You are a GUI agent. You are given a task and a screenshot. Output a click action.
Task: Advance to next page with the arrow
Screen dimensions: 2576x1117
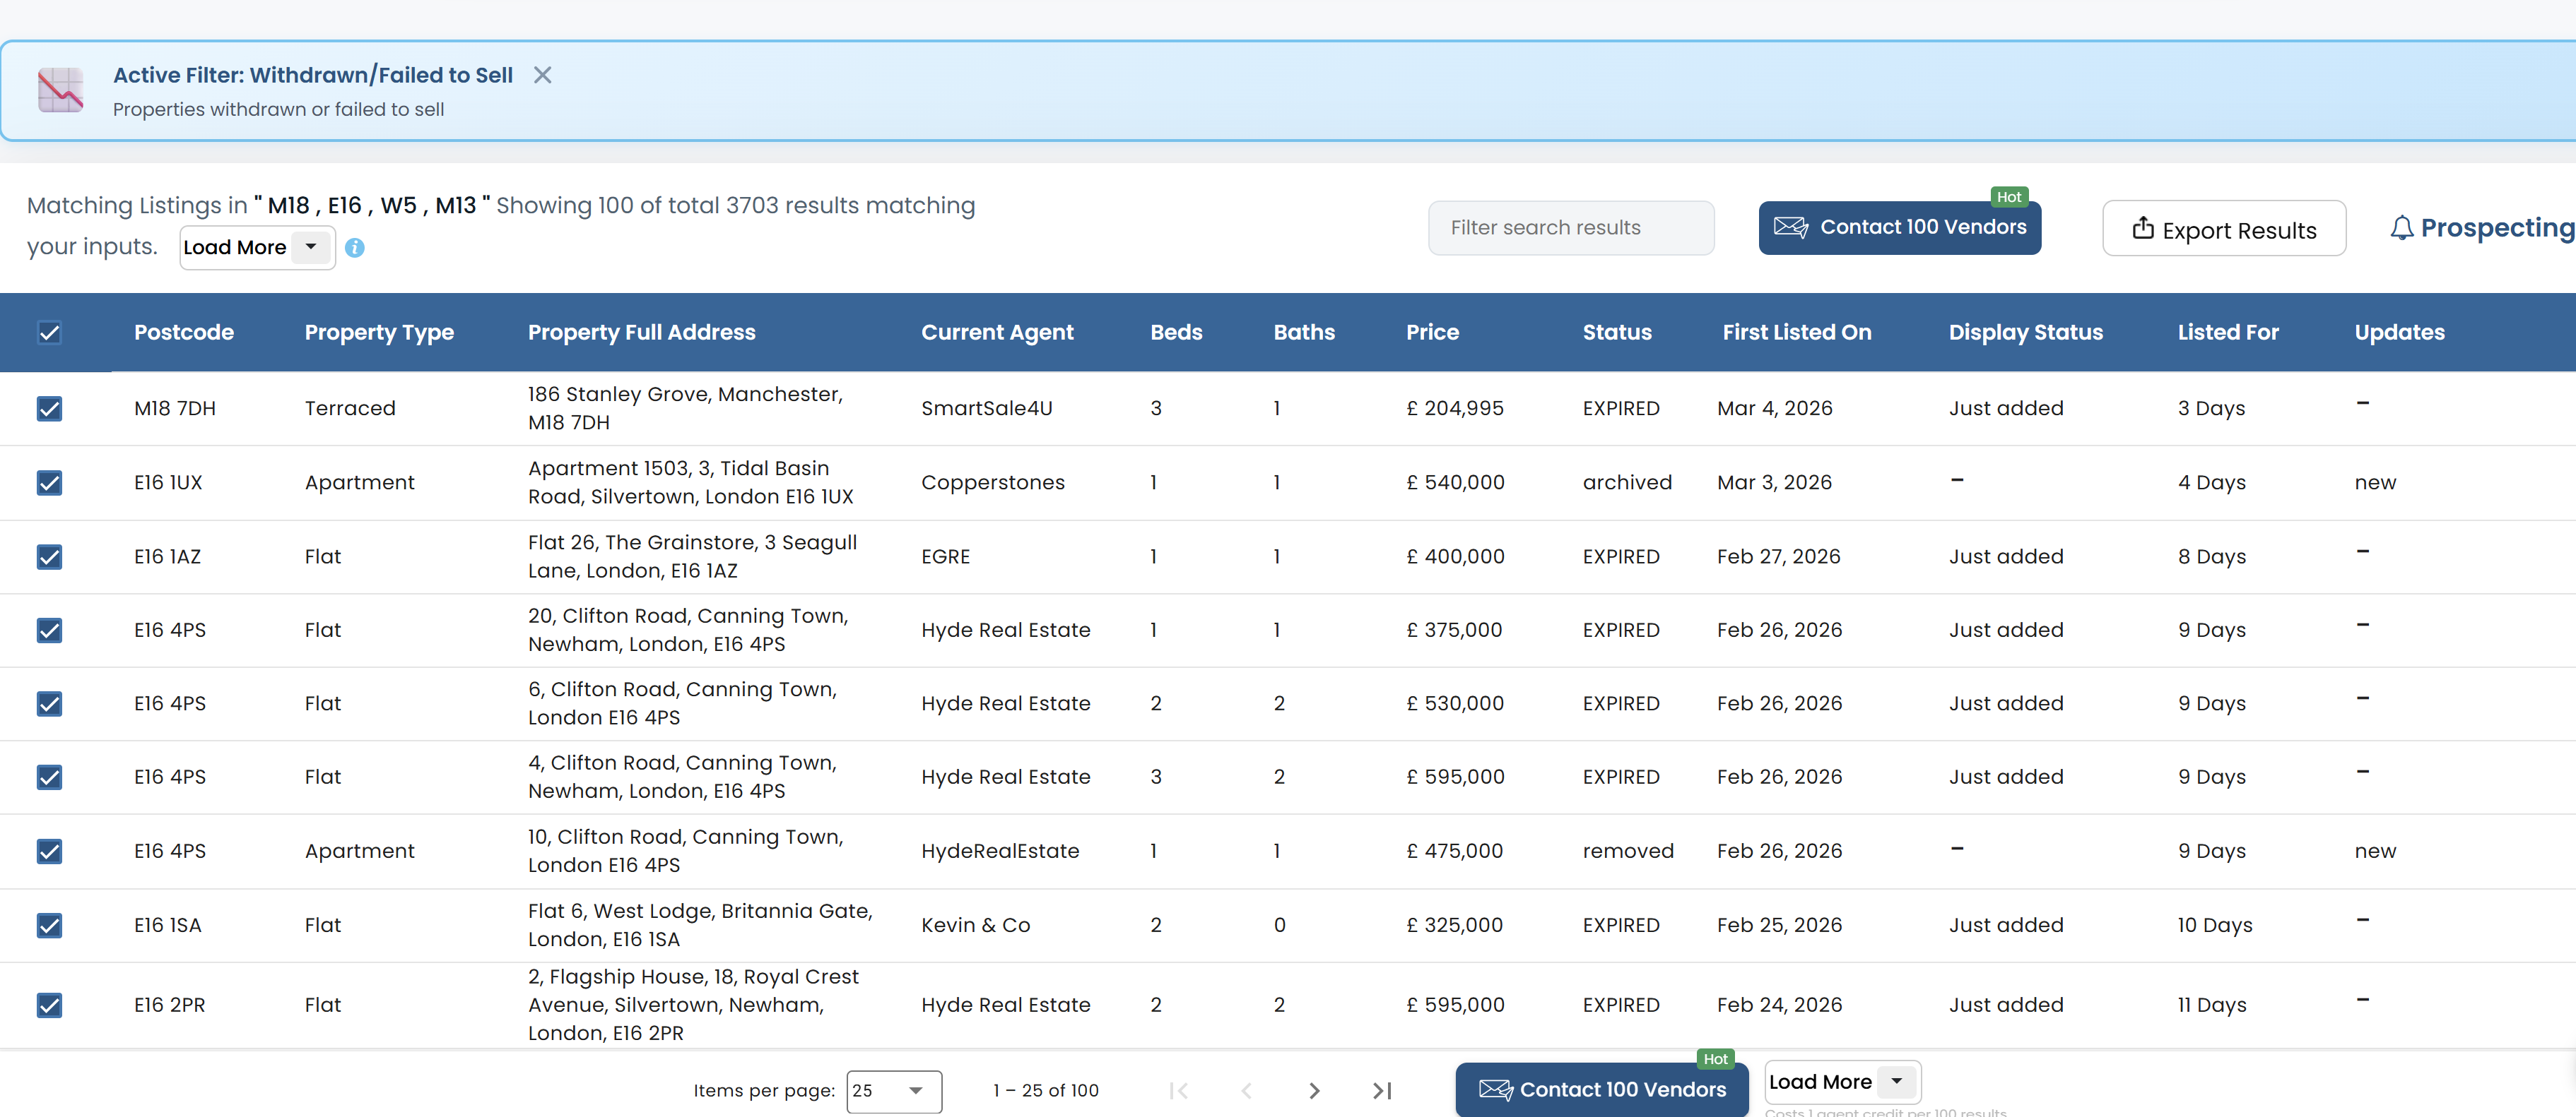click(x=1313, y=1090)
